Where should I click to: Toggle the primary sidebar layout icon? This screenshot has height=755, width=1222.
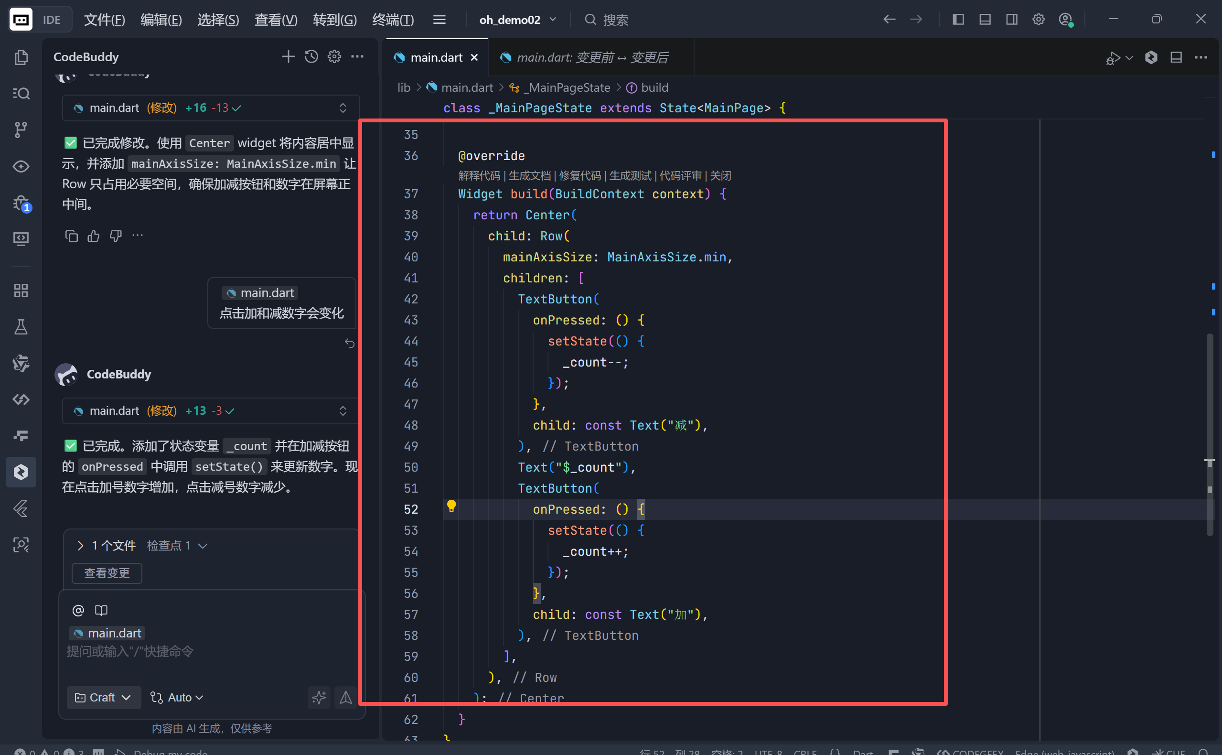coord(958,20)
